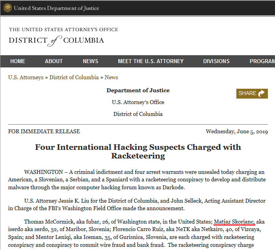
Task: Follow the District of Columbia breadcrumb link
Action: (x=74, y=77)
